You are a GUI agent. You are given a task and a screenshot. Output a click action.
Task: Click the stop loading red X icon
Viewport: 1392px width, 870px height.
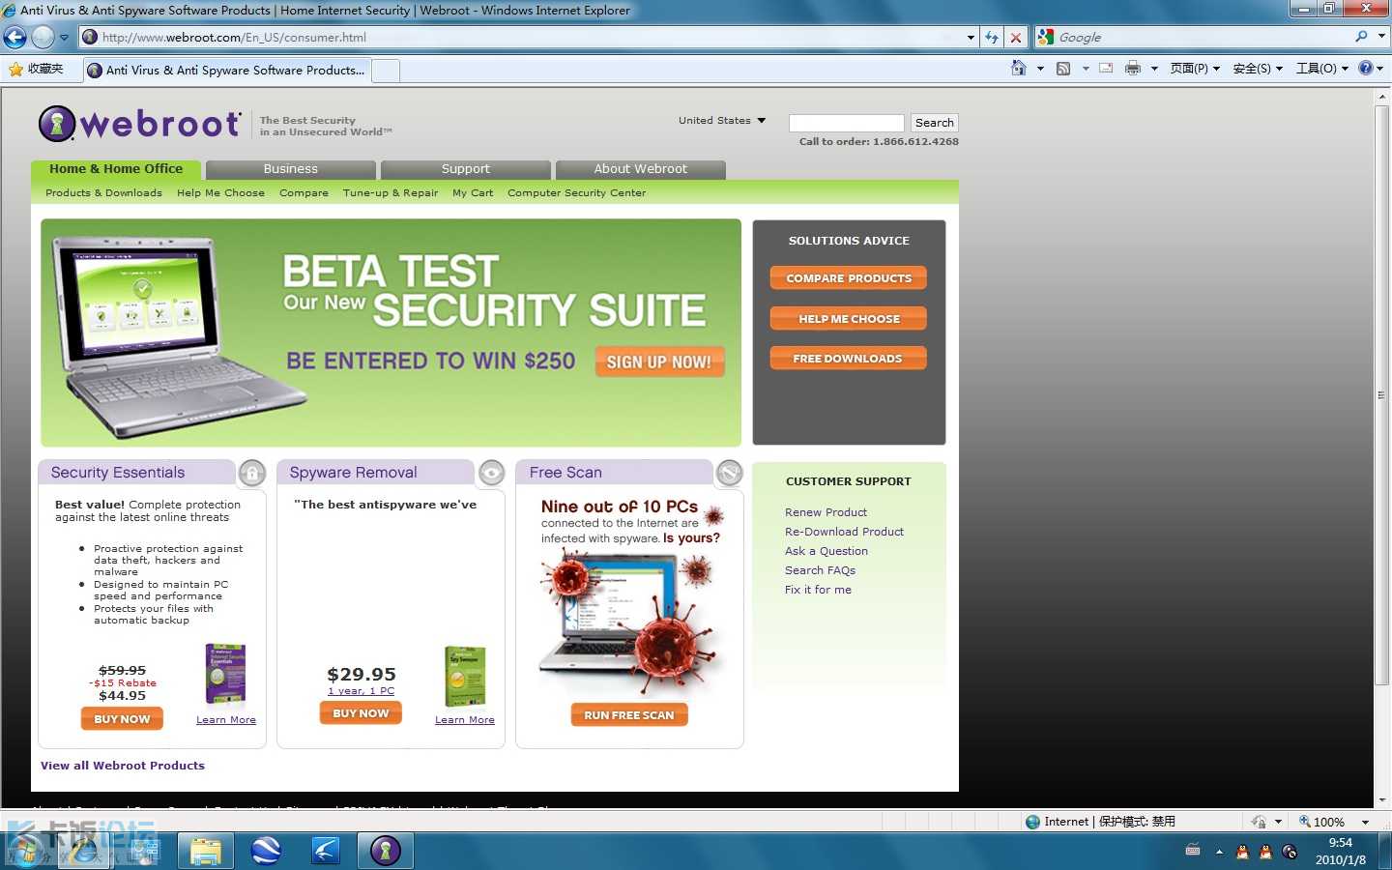tap(1016, 38)
